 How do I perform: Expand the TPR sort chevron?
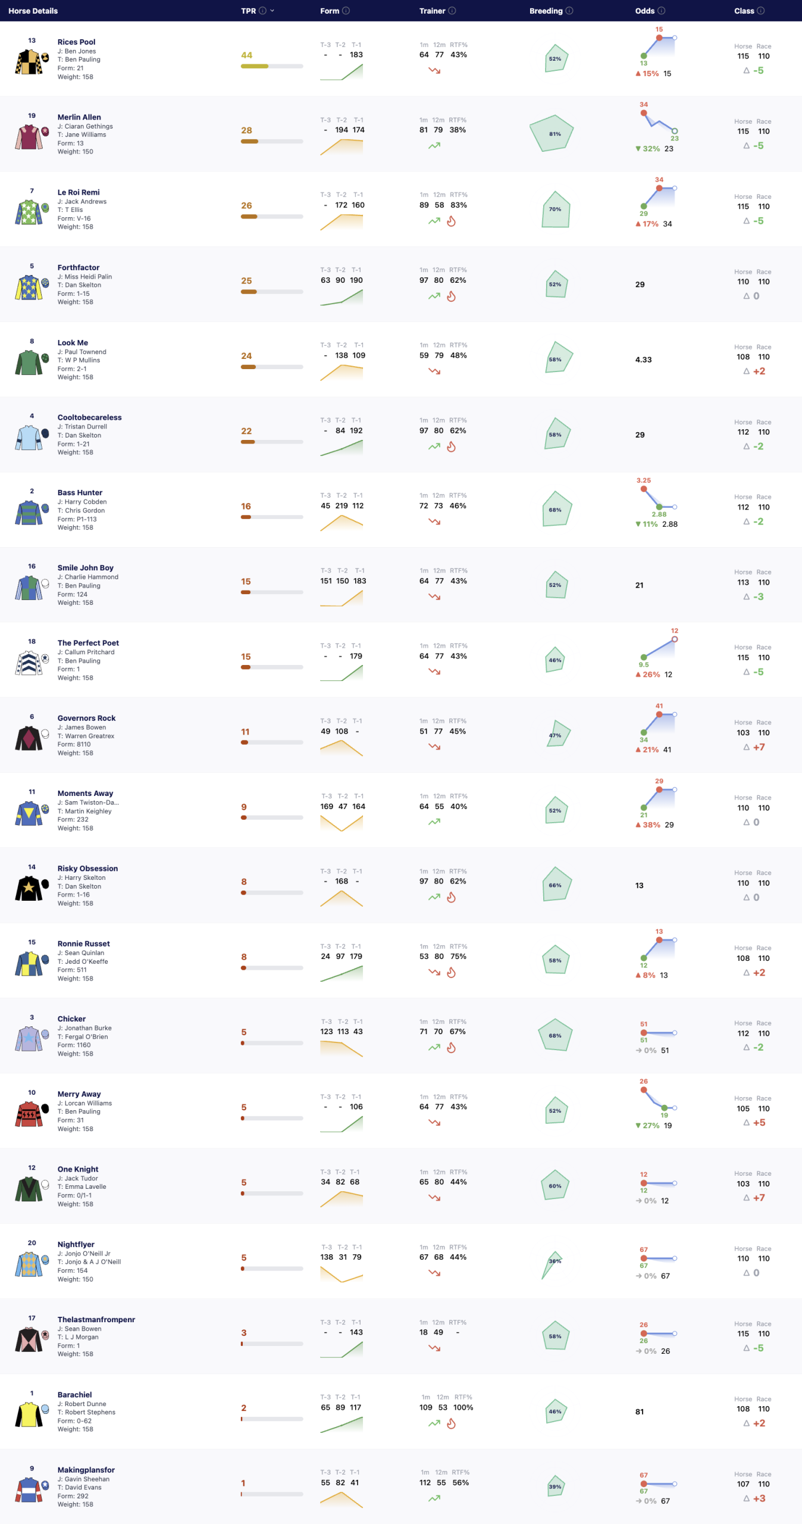pos(272,11)
